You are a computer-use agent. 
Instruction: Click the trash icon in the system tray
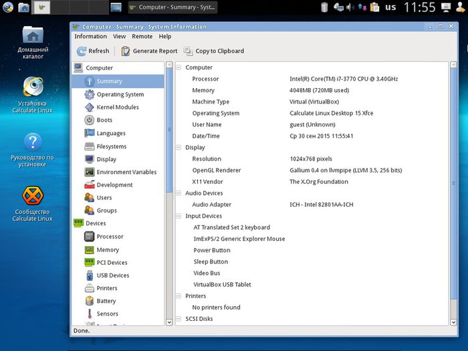[x=324, y=7]
